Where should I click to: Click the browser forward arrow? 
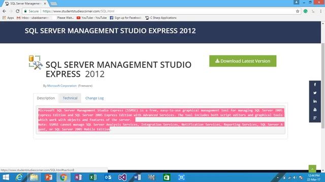[x=11, y=11]
